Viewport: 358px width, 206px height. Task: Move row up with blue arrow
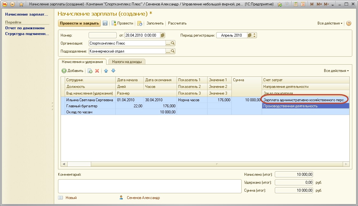click(106, 71)
